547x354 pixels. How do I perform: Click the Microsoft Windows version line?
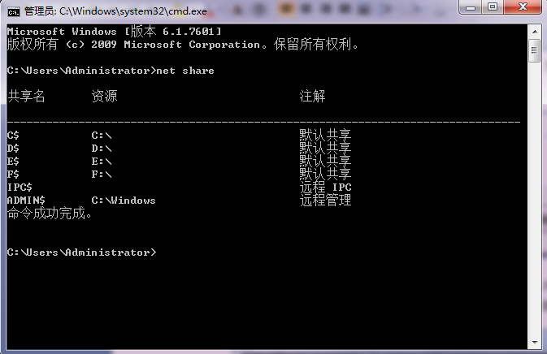coord(114,32)
